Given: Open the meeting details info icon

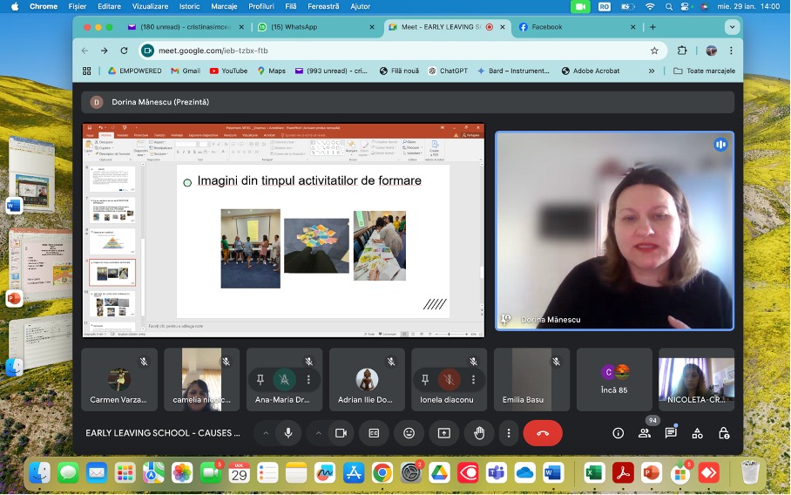Looking at the screenshot, I should pos(619,433).
